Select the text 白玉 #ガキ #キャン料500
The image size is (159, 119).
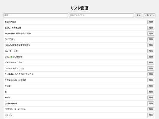click(x=15, y=80)
